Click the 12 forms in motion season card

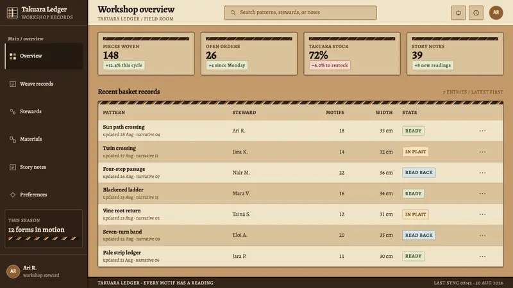44,228
